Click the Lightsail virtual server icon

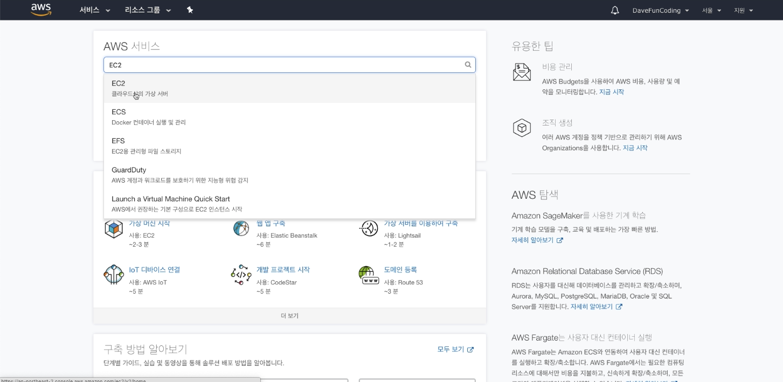coord(369,228)
